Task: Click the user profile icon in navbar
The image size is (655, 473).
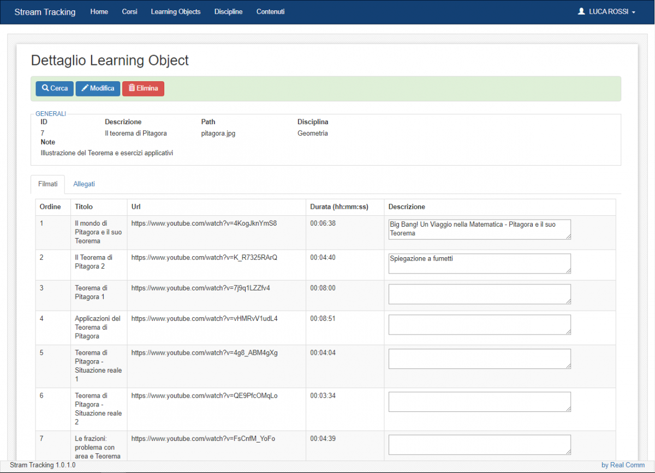Action: [x=581, y=11]
